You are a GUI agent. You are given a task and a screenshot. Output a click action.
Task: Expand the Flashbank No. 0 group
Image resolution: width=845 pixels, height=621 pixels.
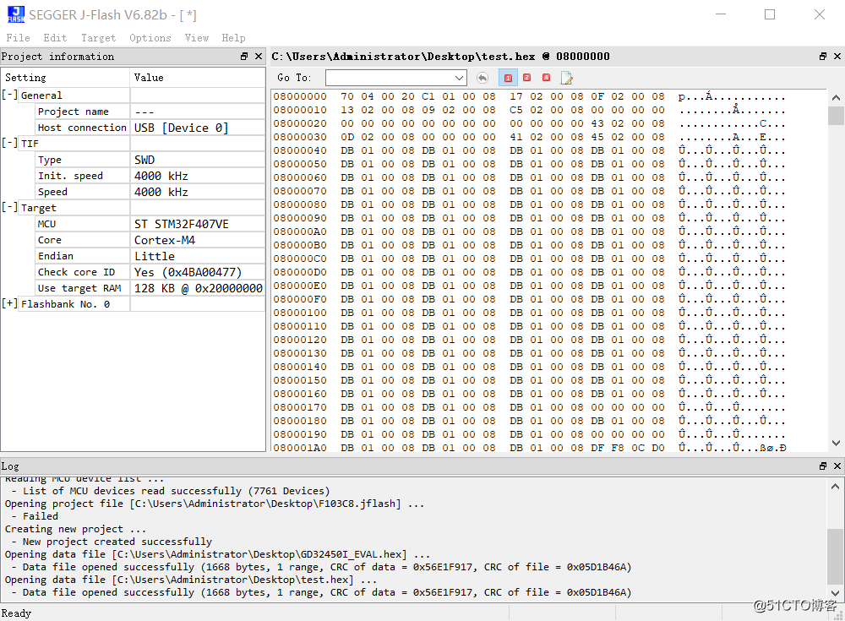(10, 304)
